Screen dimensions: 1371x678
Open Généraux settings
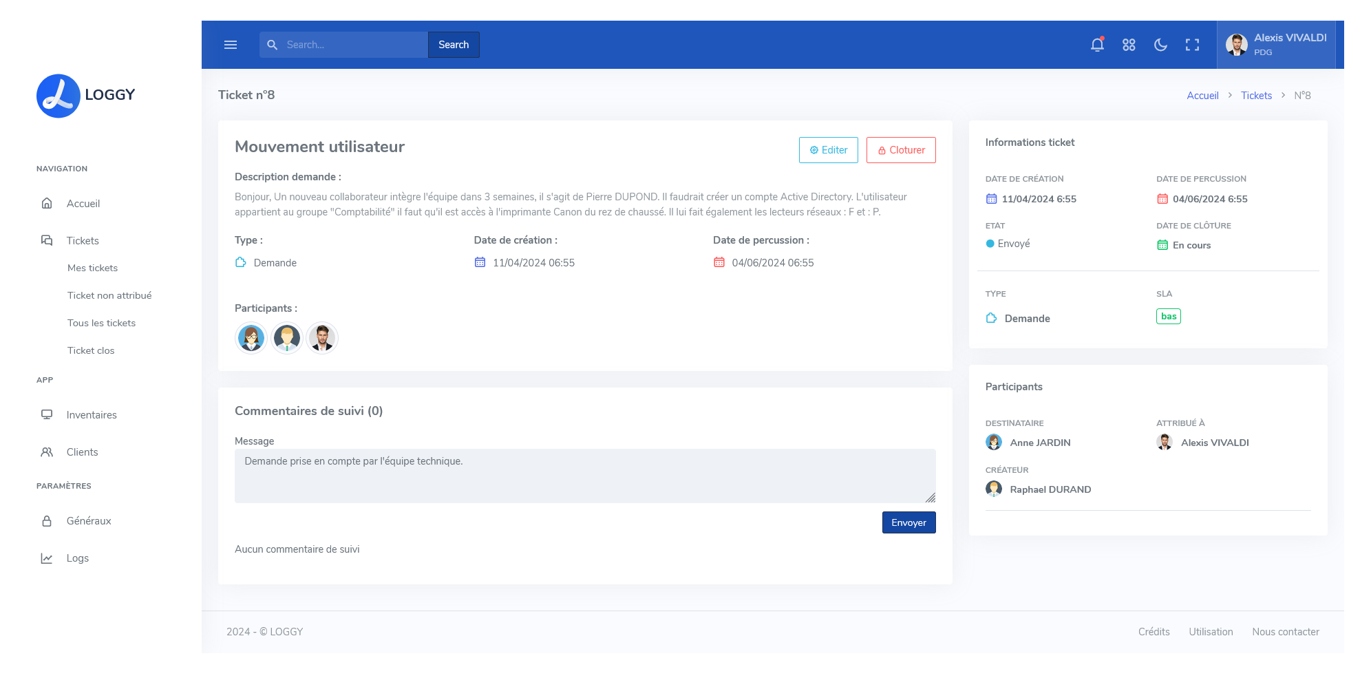pos(89,520)
